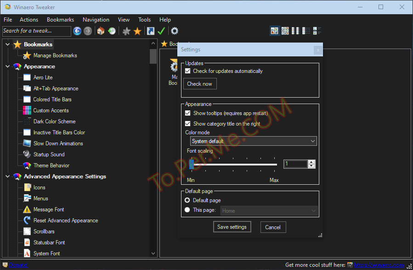Open the Tools menu
413x270 pixels.
[x=144, y=20]
